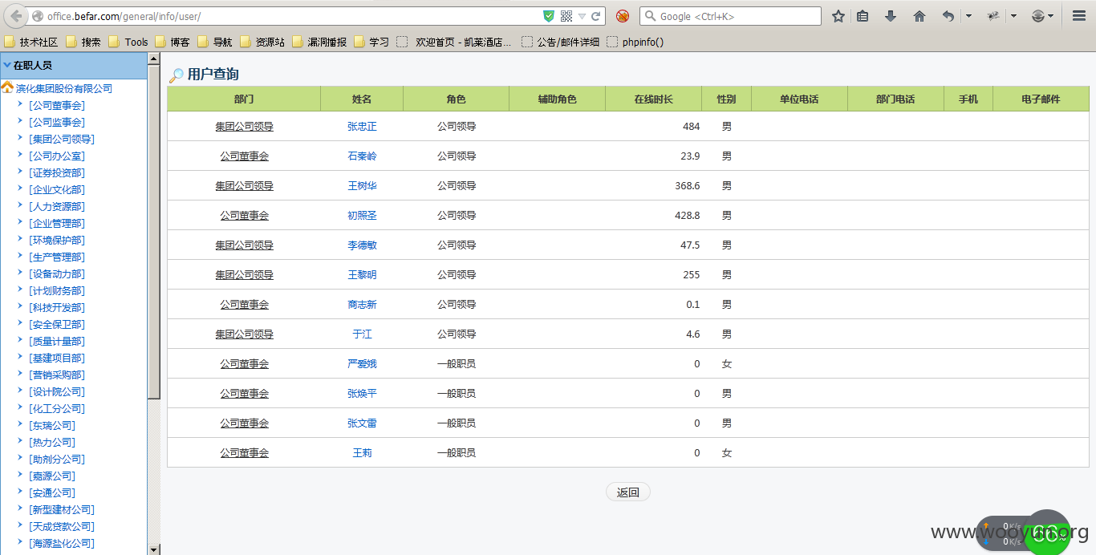
Task: Expand the [公司办公室] tree node
Action: click(20, 155)
